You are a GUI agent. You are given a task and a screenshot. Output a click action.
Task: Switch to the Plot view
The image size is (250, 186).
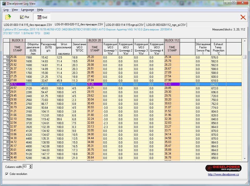pos(24,17)
